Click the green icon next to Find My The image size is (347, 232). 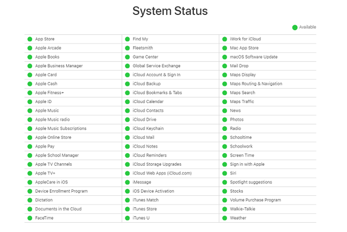click(127, 39)
